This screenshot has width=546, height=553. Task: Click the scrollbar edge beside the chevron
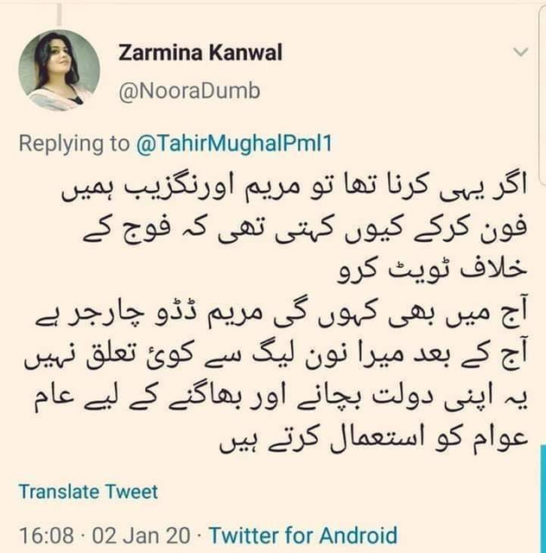click(x=543, y=94)
